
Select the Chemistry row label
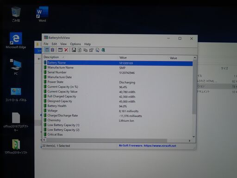pyautogui.click(x=54, y=120)
